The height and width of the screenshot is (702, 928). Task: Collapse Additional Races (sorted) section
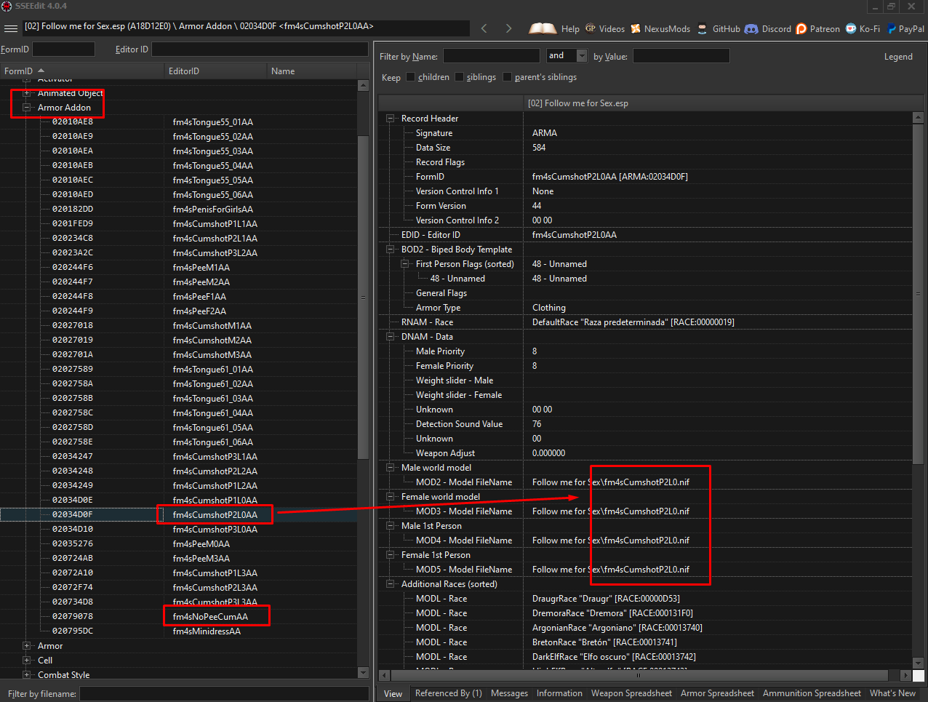coord(391,584)
